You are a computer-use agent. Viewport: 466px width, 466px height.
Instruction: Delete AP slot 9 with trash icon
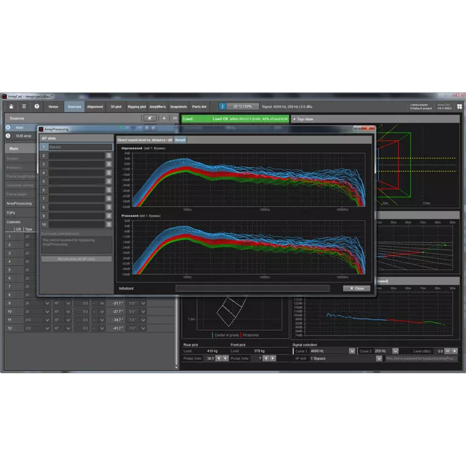point(109,216)
